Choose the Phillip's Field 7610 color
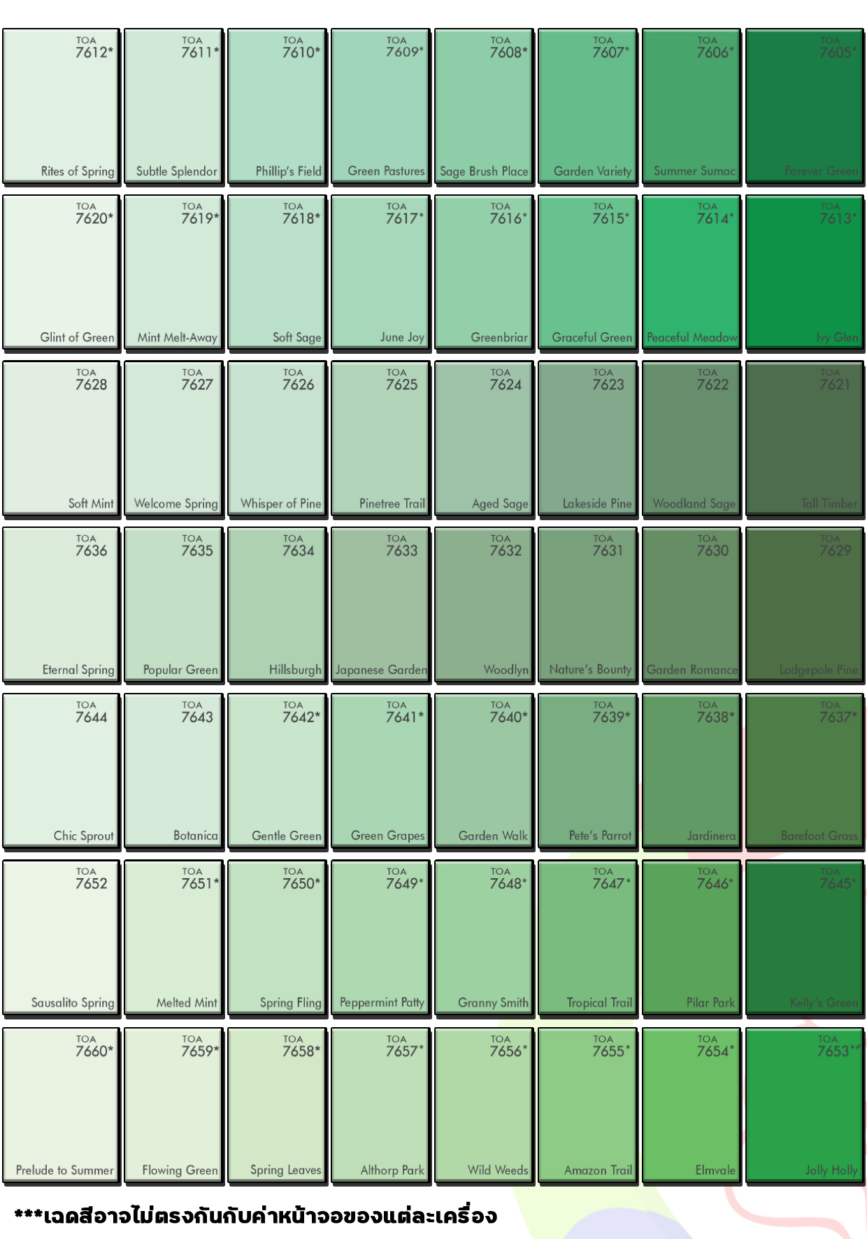This screenshot has width=867, height=1239. 277,106
